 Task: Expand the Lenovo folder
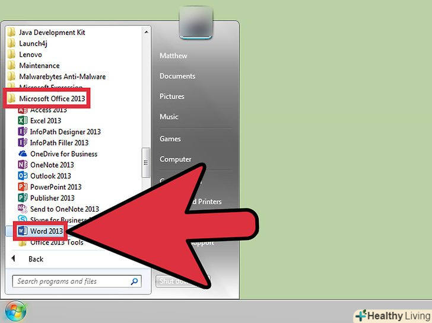[24, 55]
